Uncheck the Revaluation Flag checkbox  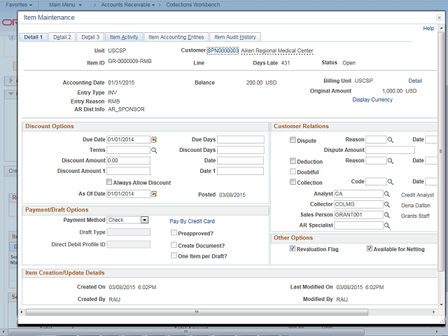click(292, 248)
